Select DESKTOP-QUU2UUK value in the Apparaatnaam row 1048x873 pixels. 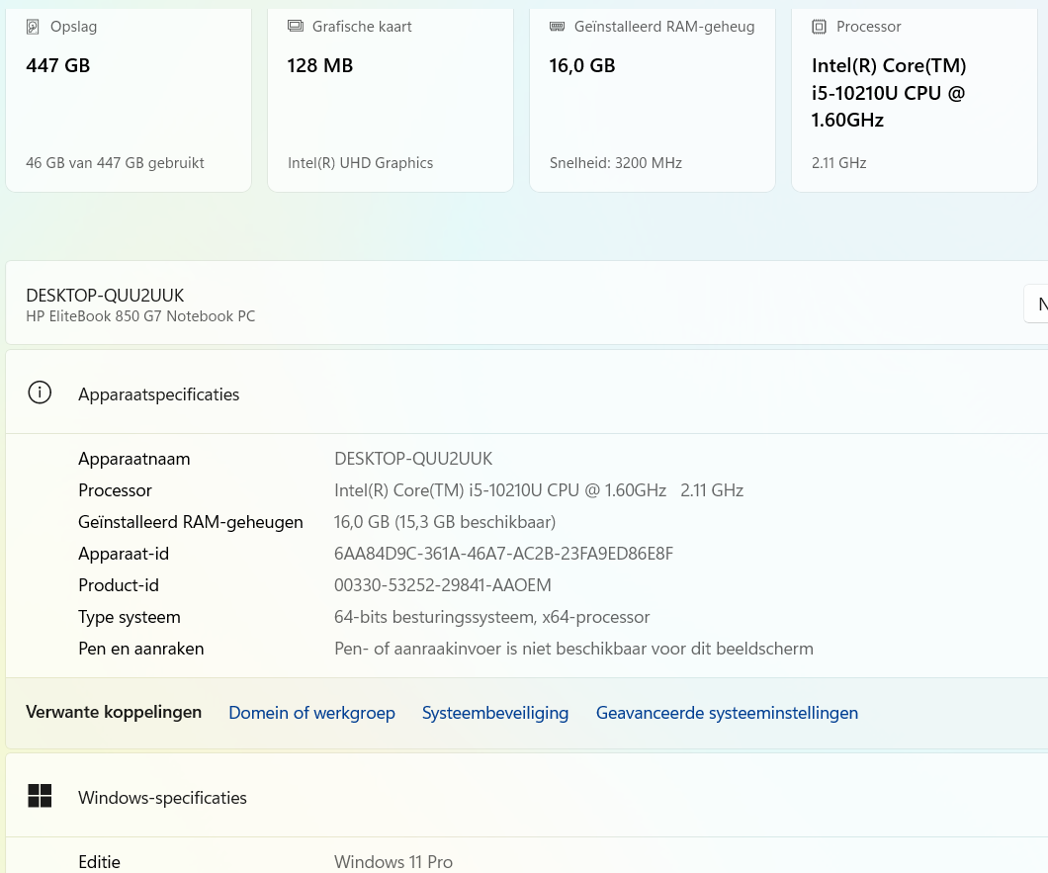click(x=413, y=459)
